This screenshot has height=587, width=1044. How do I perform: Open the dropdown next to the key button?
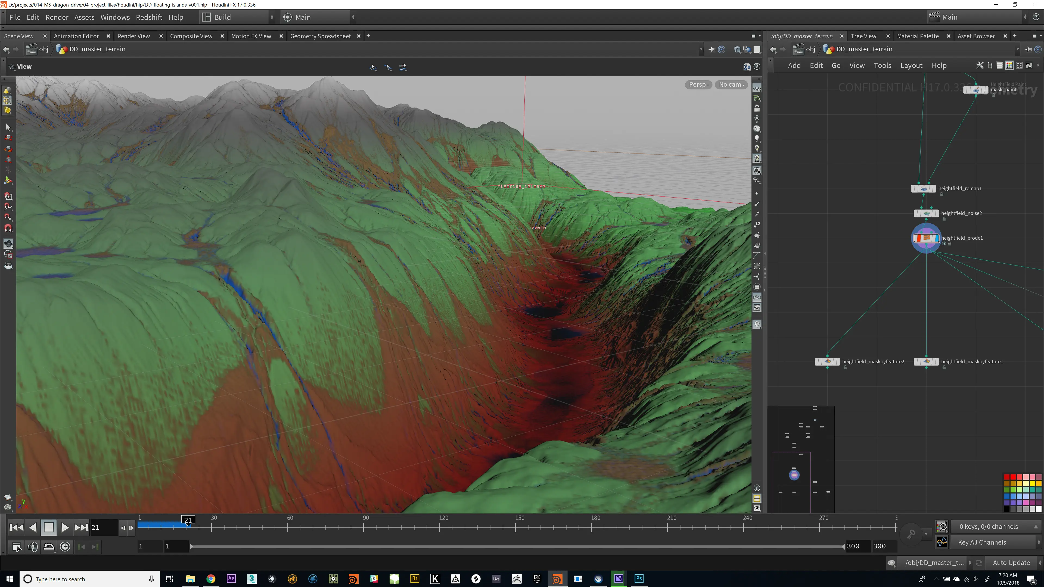coord(926,534)
